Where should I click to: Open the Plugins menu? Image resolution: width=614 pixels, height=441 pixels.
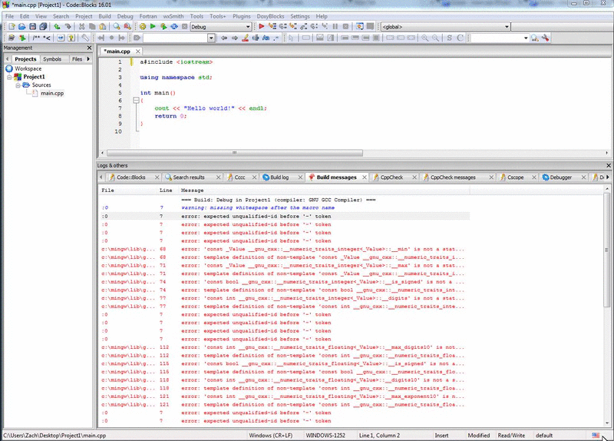[242, 16]
